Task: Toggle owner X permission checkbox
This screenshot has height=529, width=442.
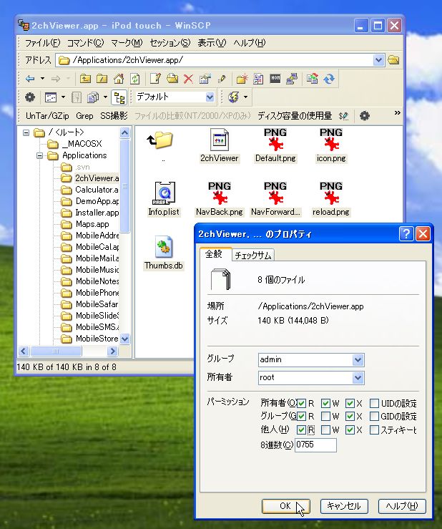Action: 350,403
